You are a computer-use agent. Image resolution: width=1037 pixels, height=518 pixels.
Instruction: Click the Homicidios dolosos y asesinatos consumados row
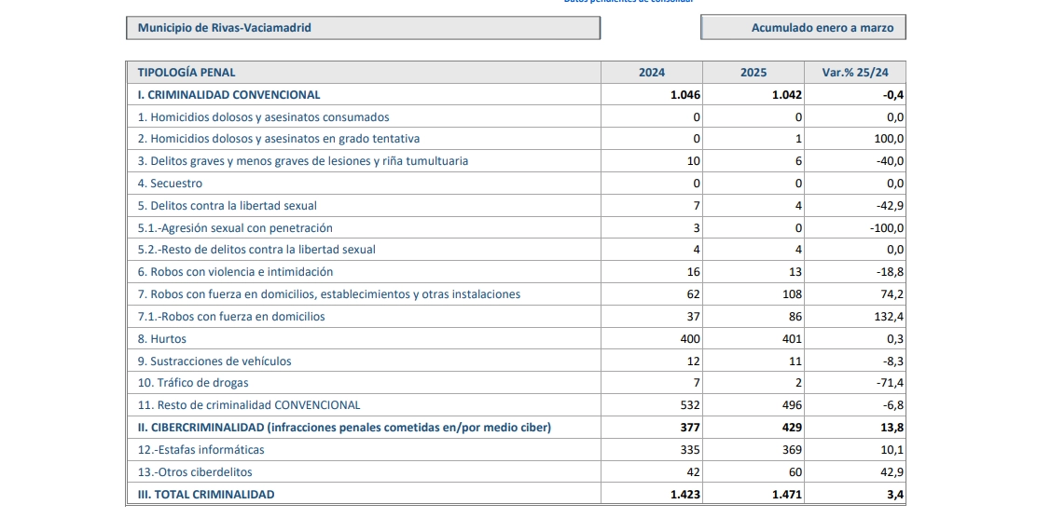(x=263, y=117)
